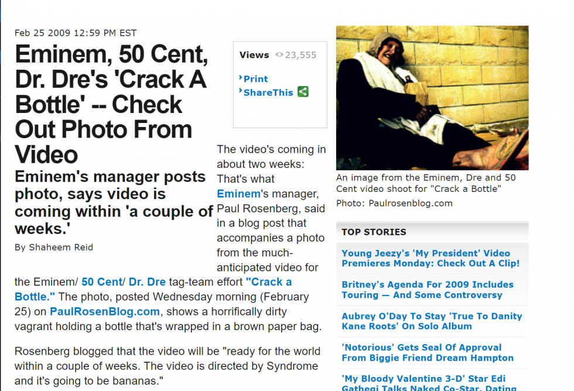
Task: Click the green ShareThis icon
Action: click(x=303, y=91)
